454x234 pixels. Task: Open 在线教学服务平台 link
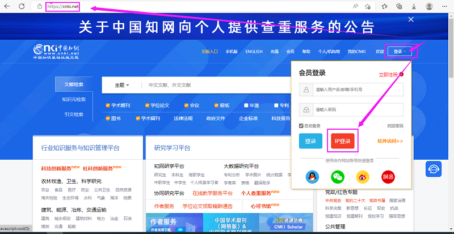[212, 193]
